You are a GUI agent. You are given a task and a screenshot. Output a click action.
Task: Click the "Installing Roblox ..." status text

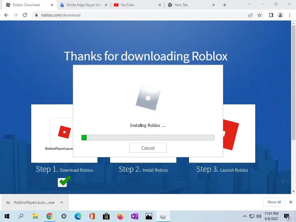point(148,125)
